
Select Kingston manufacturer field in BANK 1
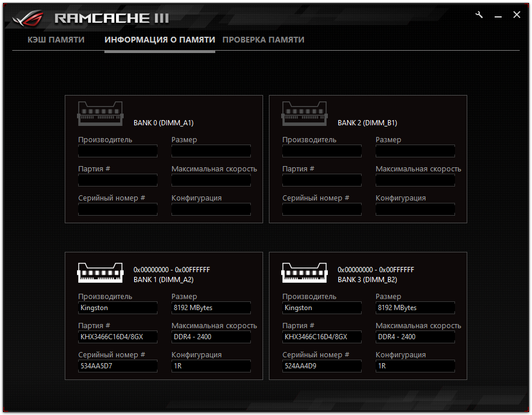coord(118,308)
